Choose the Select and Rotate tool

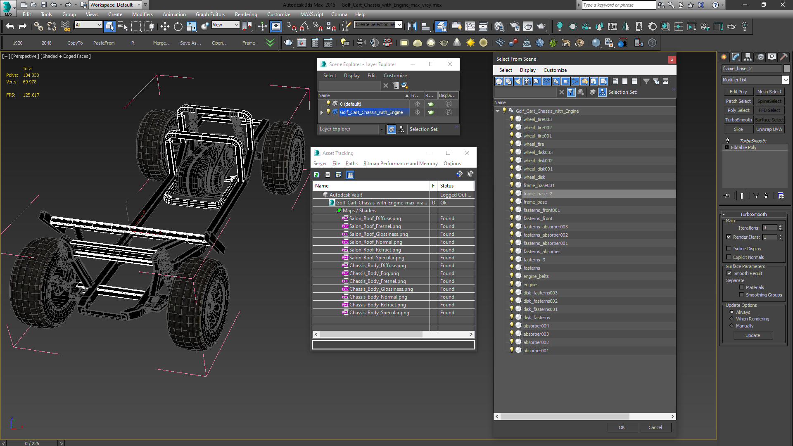(x=178, y=26)
